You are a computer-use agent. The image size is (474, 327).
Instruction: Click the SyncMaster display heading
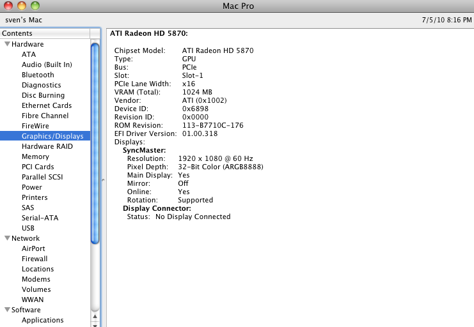click(144, 150)
